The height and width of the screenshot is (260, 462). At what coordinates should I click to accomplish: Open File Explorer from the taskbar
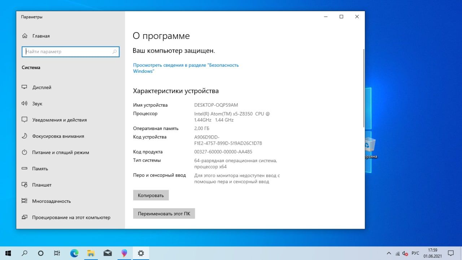click(x=91, y=253)
